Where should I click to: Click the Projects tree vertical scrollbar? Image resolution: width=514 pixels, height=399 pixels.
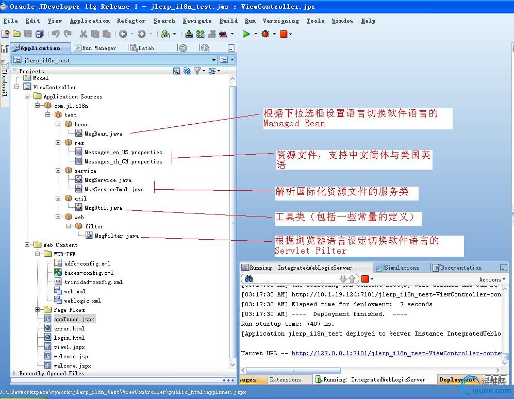[233, 221]
